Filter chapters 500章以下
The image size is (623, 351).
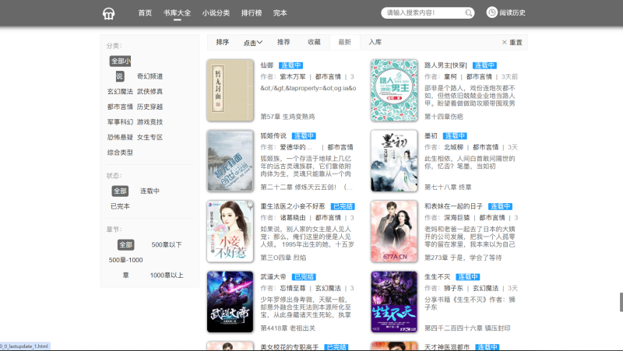tap(167, 244)
